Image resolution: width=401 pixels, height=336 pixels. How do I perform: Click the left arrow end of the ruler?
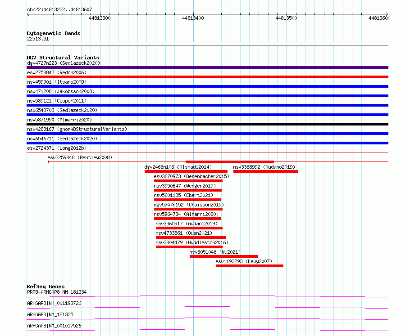pos(28,14)
